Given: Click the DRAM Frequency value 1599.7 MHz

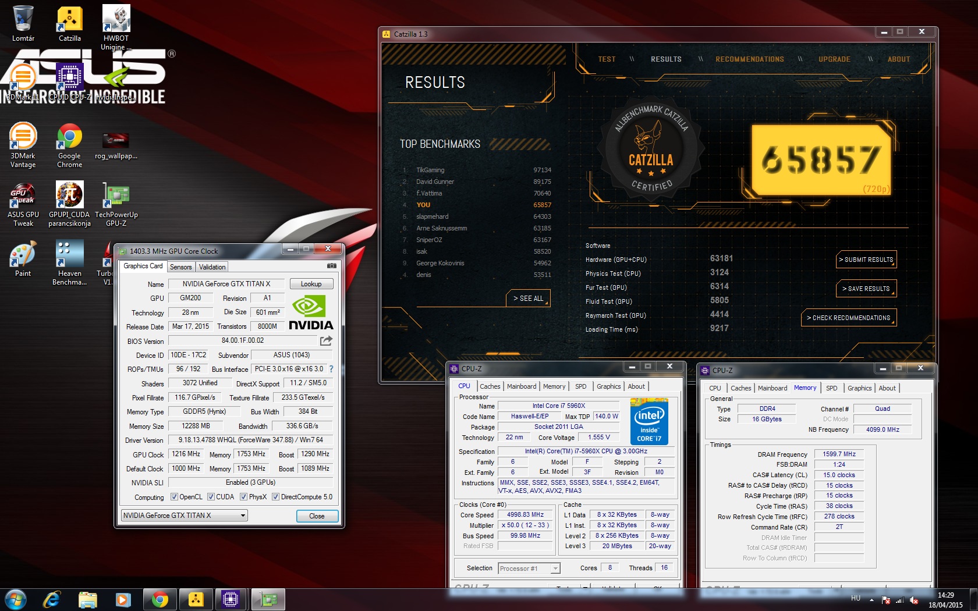Looking at the screenshot, I should tap(839, 454).
